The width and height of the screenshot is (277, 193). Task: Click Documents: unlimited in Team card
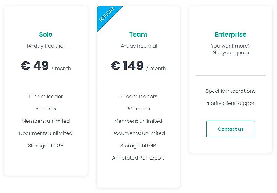[138, 133]
